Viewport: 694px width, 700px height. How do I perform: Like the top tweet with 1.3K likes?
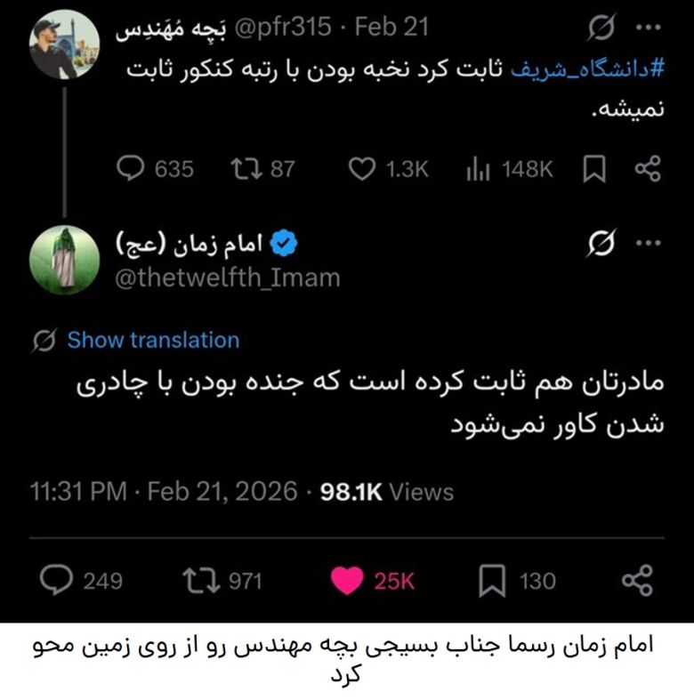(x=360, y=169)
